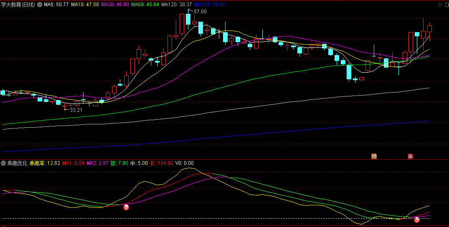Select the yellow MA10: 47.58 label
This screenshot has width=449, height=227.
(85, 5)
